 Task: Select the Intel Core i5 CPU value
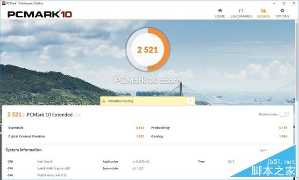click(x=45, y=161)
